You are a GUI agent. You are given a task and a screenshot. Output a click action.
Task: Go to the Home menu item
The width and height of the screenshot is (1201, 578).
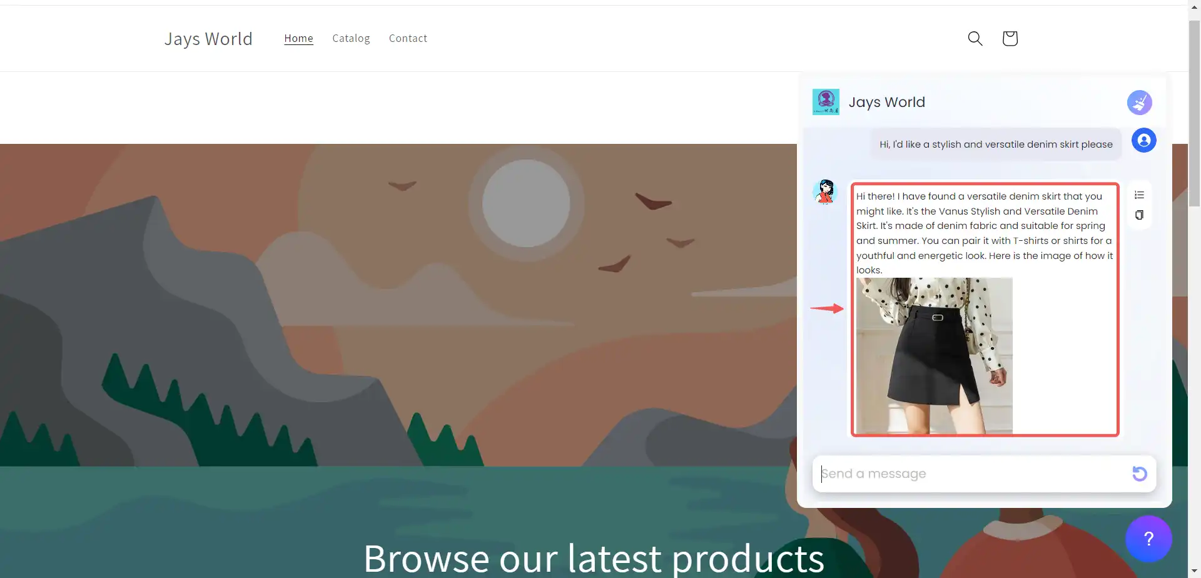coord(298,38)
